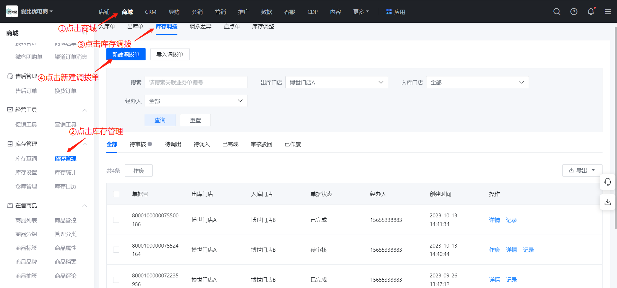Viewport: 617px width, 288px height.
Task: Click the floating download icon
Action: (608, 202)
